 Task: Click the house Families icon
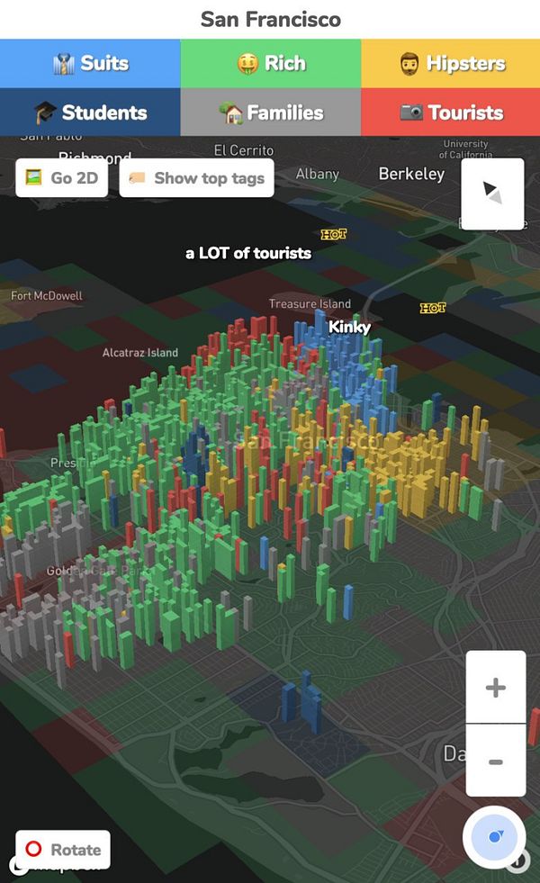230,113
